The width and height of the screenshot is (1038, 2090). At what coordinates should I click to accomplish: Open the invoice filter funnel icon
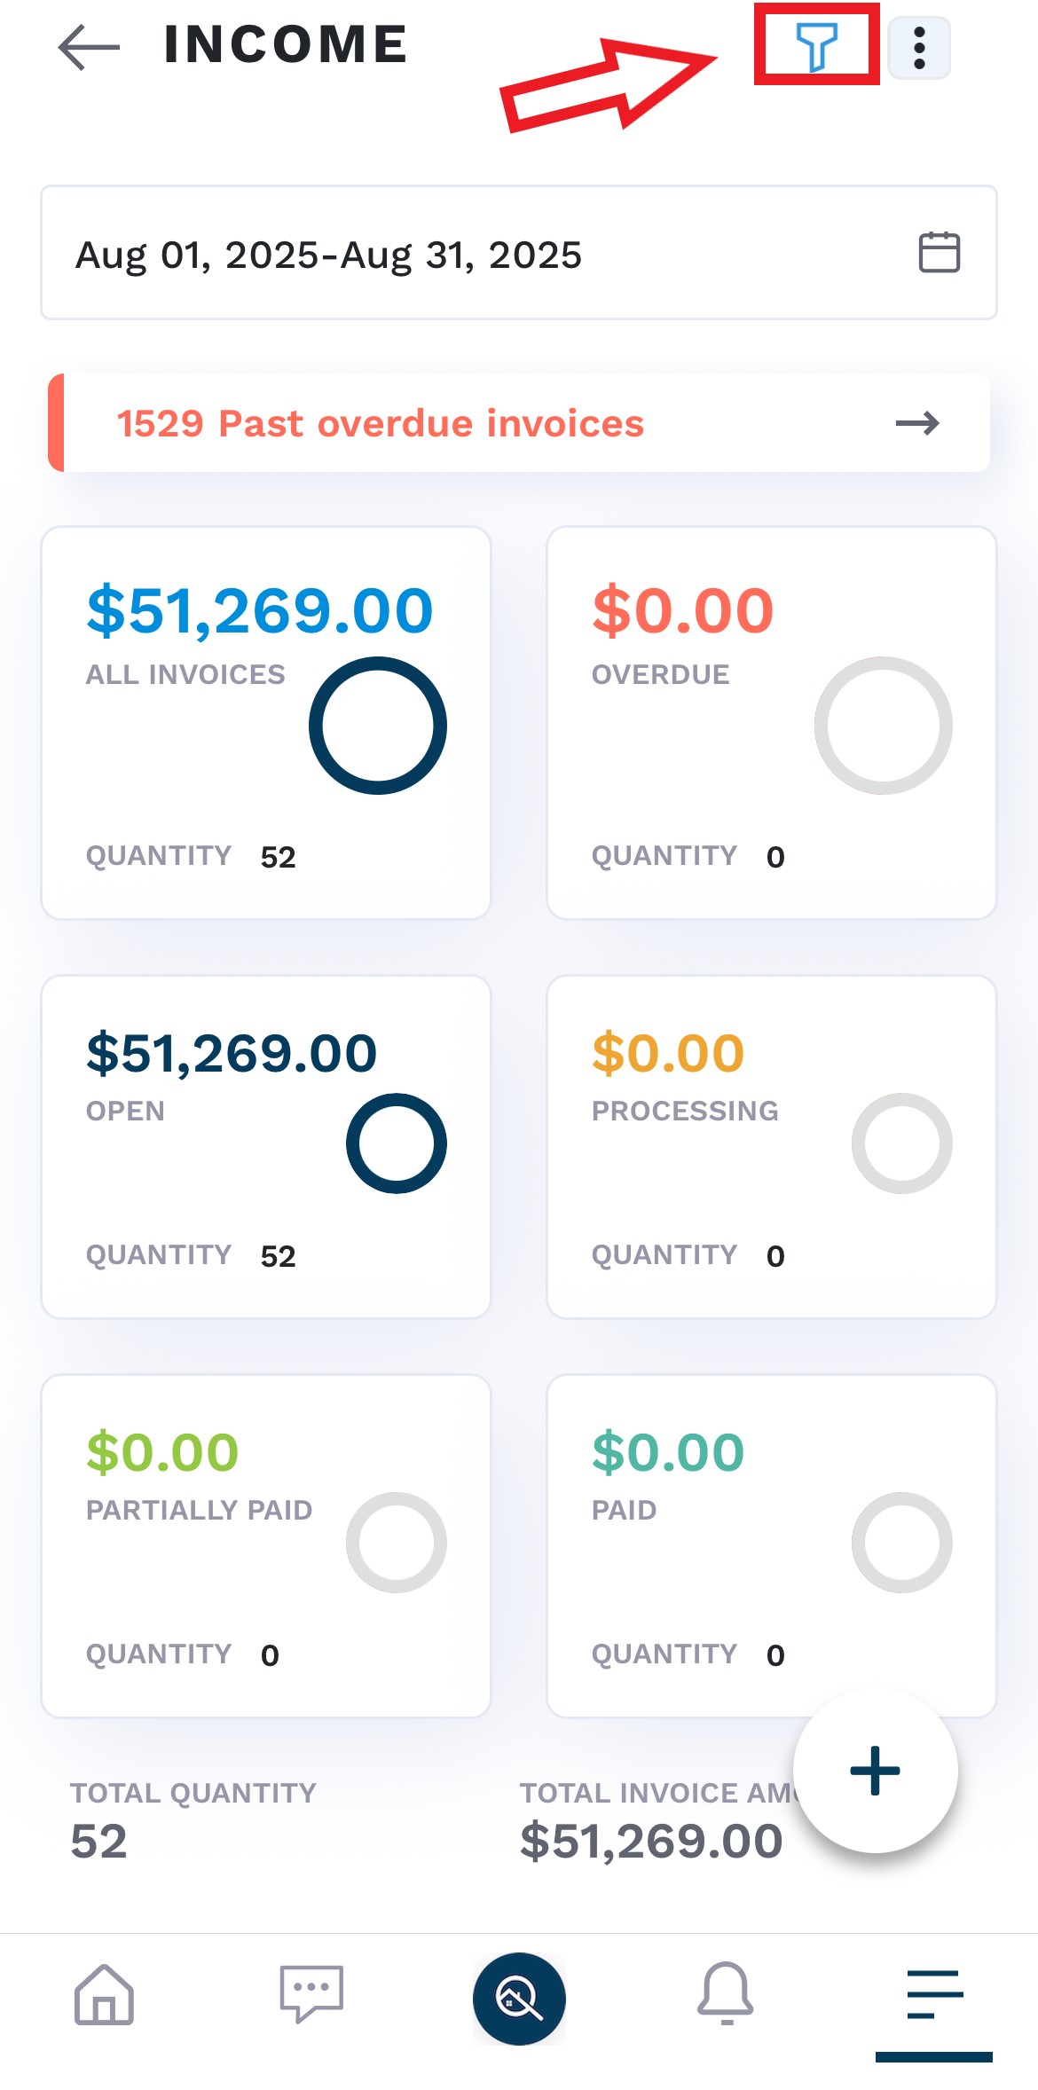pos(816,46)
